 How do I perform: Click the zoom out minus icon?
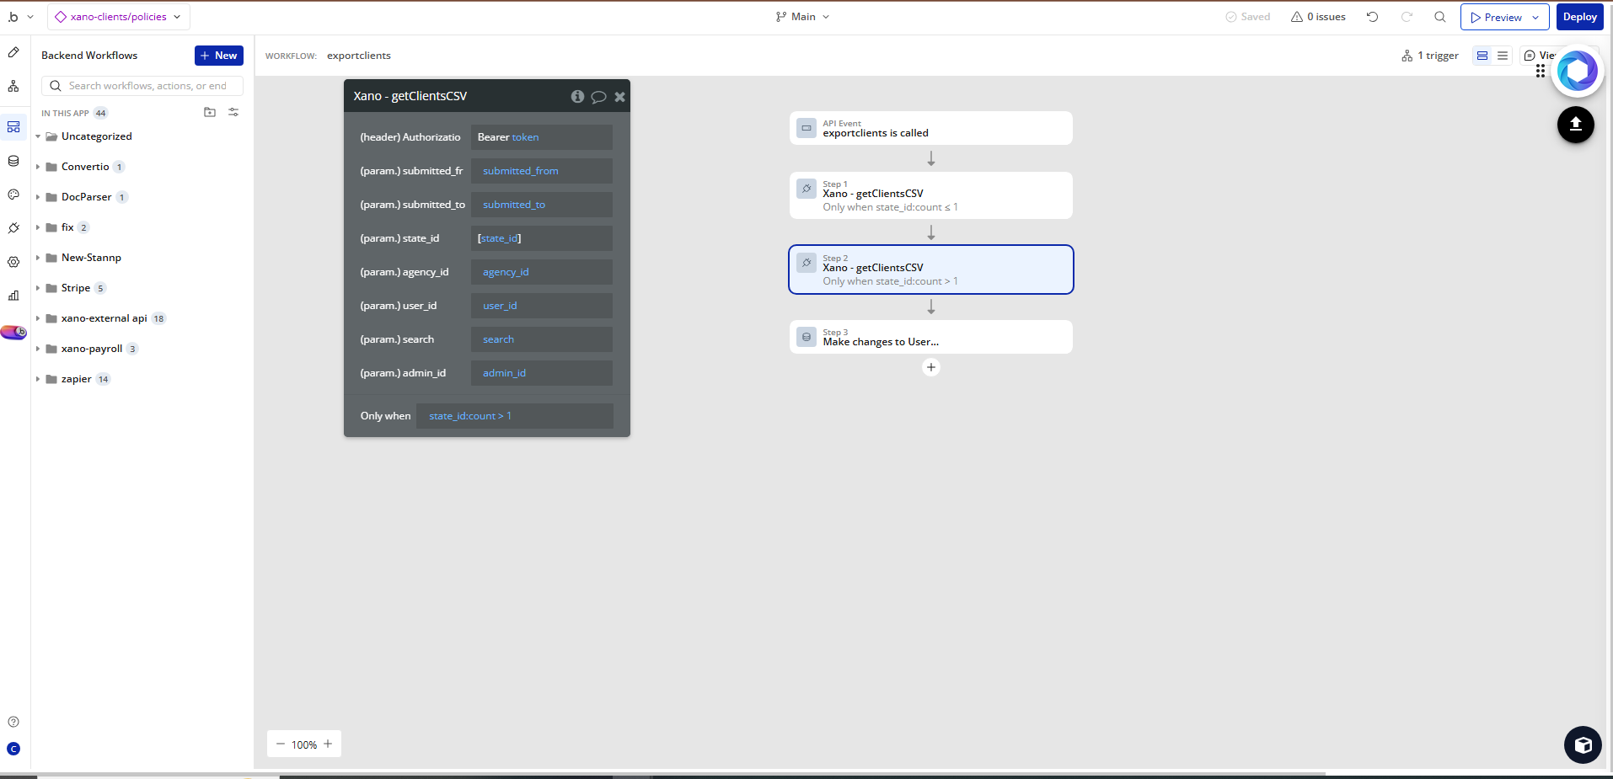[281, 744]
